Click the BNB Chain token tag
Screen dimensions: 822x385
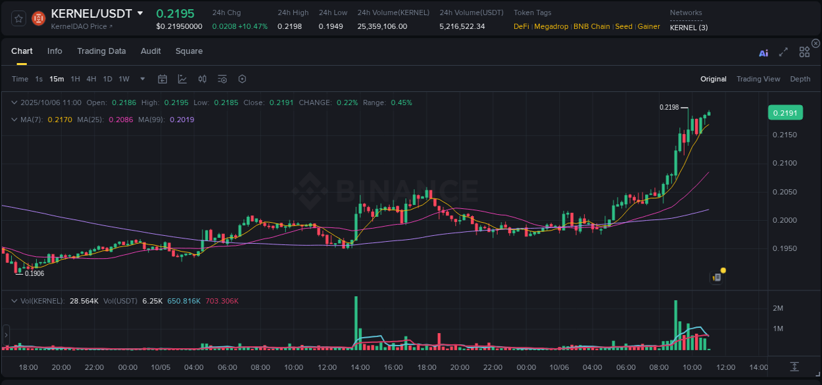coord(591,26)
